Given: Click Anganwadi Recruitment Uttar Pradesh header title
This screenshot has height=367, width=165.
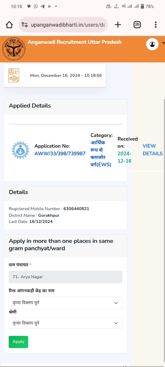Looking at the screenshot, I should tap(74, 42).
